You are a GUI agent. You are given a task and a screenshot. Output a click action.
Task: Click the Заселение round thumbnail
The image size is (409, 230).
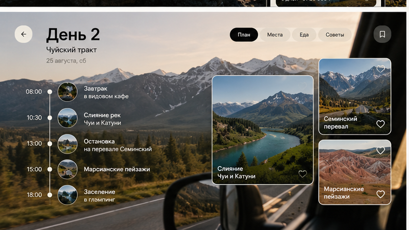[x=68, y=195]
